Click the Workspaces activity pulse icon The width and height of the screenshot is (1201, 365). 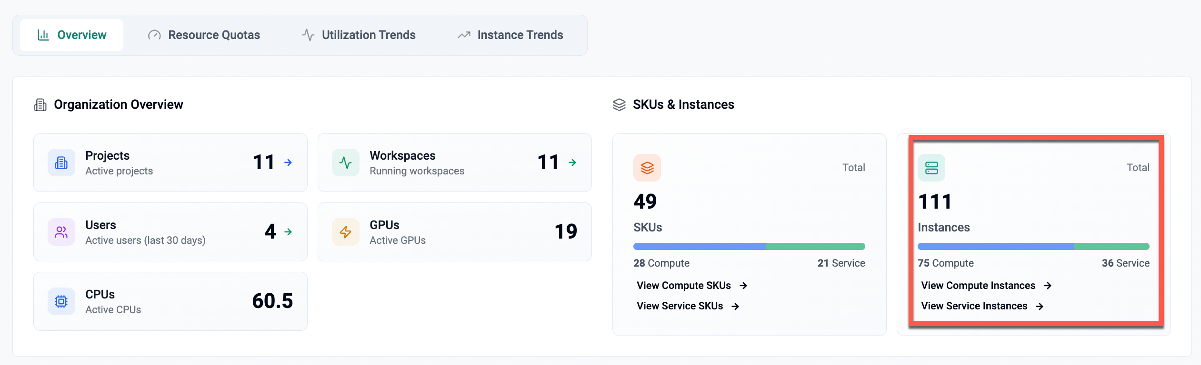tap(346, 163)
